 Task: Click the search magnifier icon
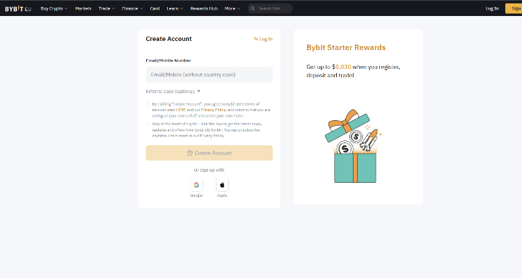coord(253,8)
